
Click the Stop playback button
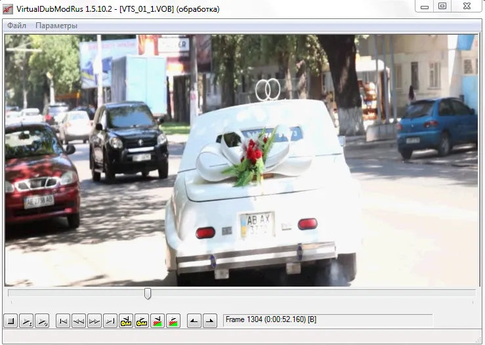(11, 321)
